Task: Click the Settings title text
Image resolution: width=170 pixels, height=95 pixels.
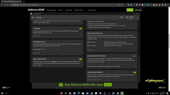Action: pos(39,18)
